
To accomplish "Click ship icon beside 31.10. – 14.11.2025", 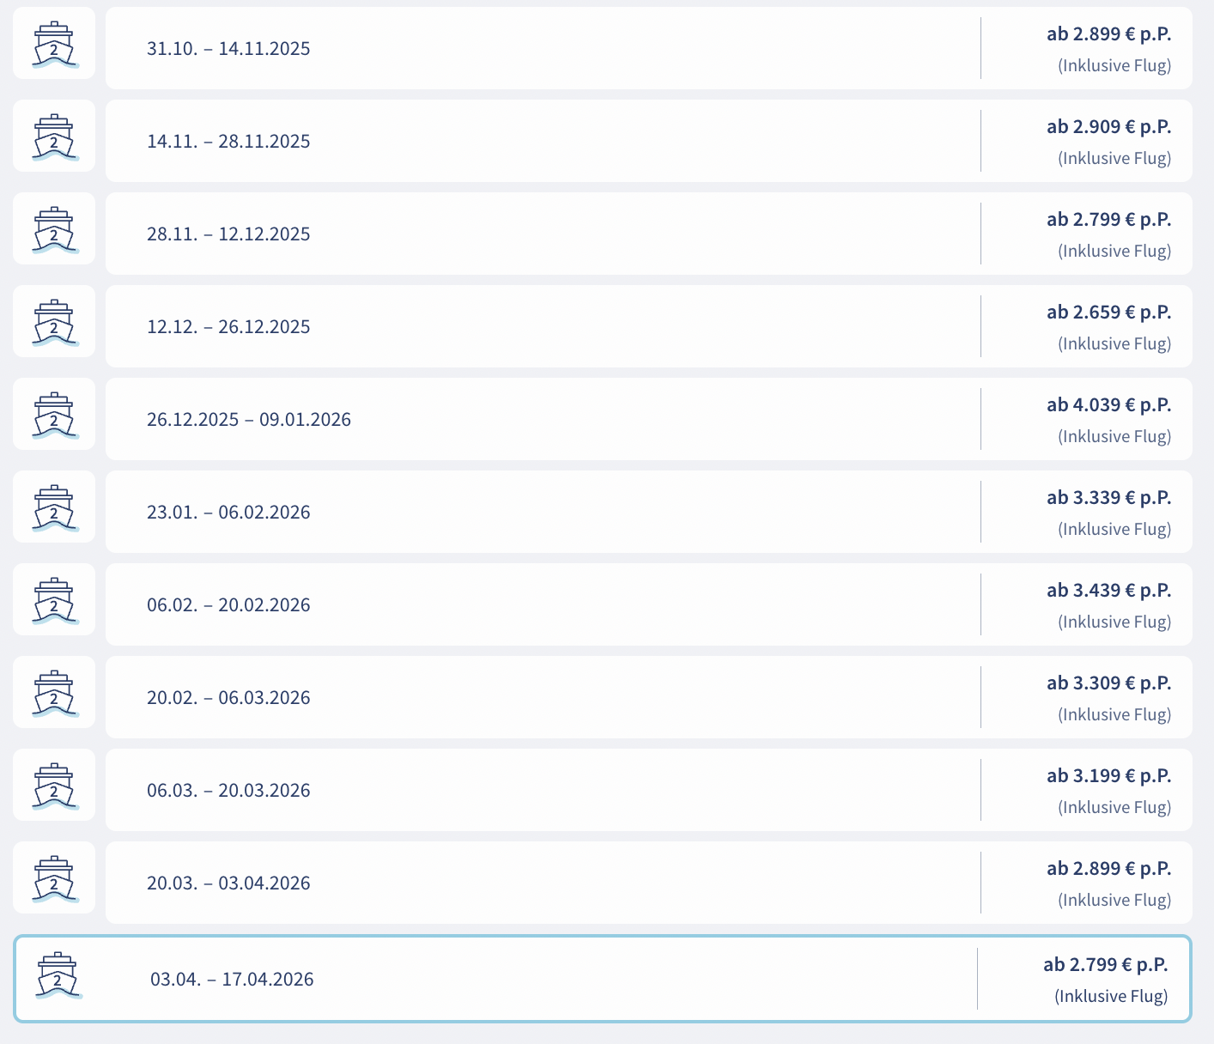I will [54, 44].
